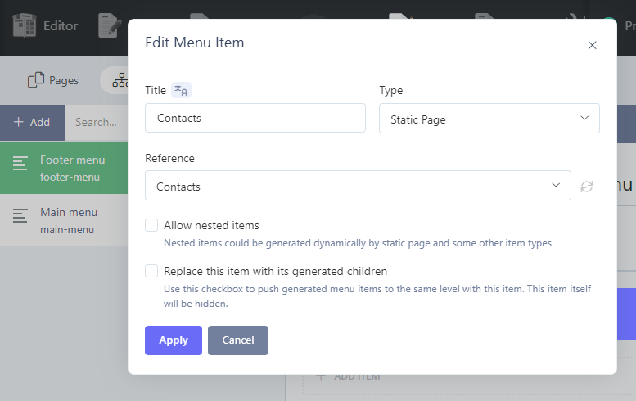This screenshot has width=636, height=401.
Task: Close the Edit Menu Item dialog with X
Action: click(592, 45)
